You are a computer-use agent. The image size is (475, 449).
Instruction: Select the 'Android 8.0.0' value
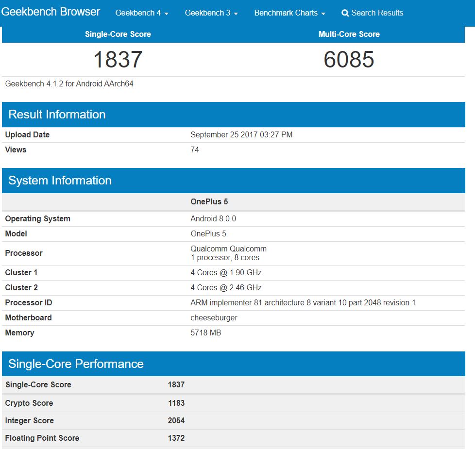click(x=213, y=219)
